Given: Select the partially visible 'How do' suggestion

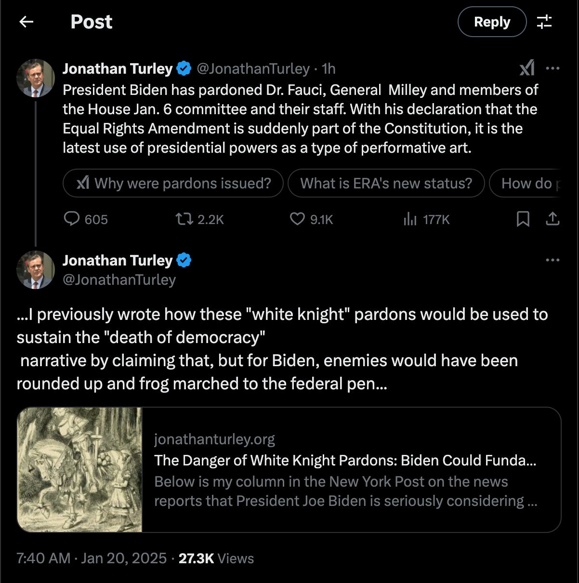Looking at the screenshot, I should [x=526, y=183].
